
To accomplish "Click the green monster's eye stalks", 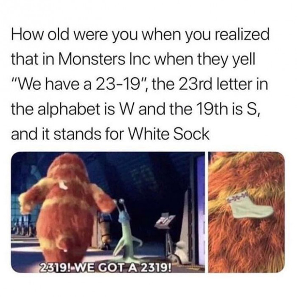I will 120,205.
